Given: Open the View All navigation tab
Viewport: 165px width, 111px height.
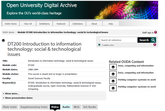Looking at the screenshot, I should [x=28, y=24].
